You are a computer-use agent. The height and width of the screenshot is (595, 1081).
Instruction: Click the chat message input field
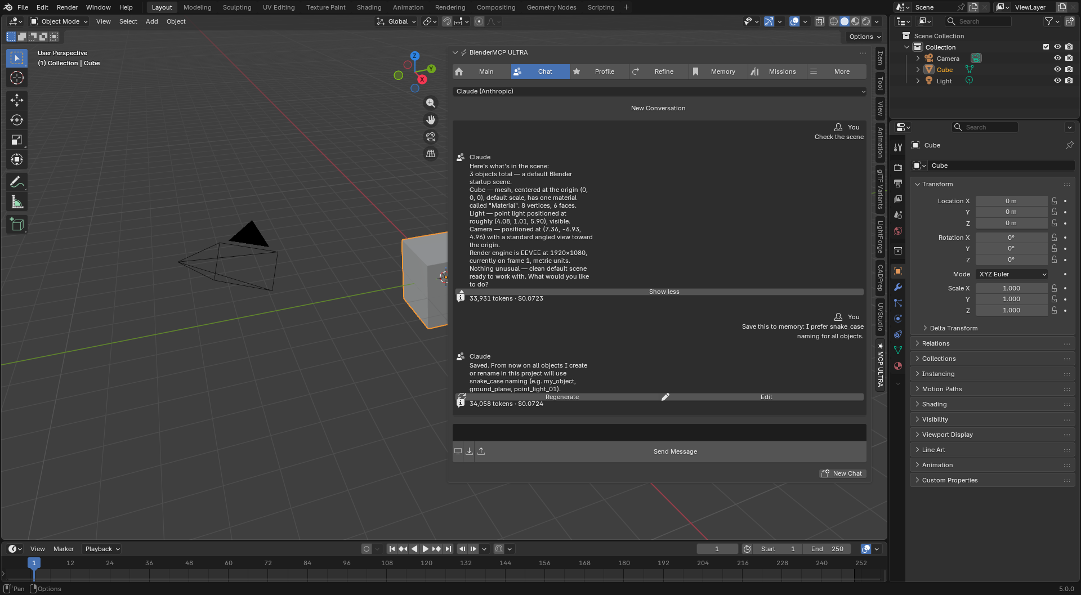(x=659, y=432)
